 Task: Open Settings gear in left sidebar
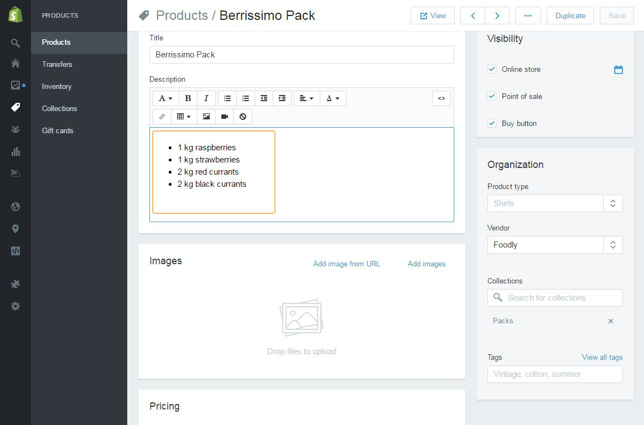15,306
